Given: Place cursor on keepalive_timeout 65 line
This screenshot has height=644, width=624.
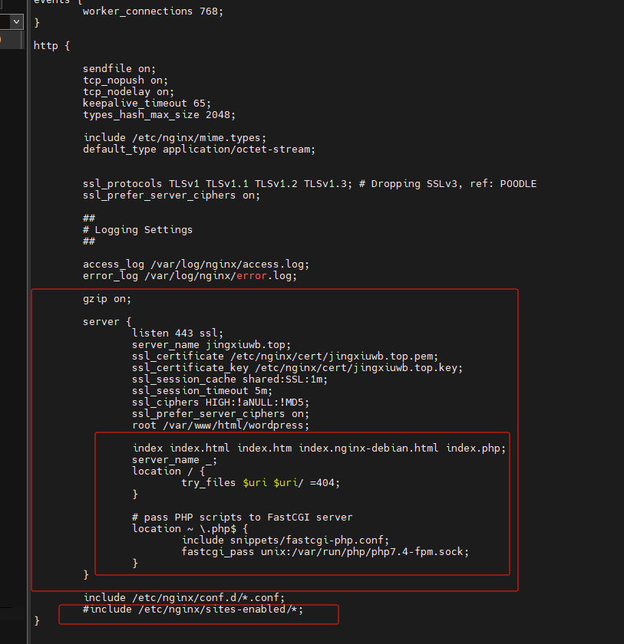Looking at the screenshot, I should (147, 103).
